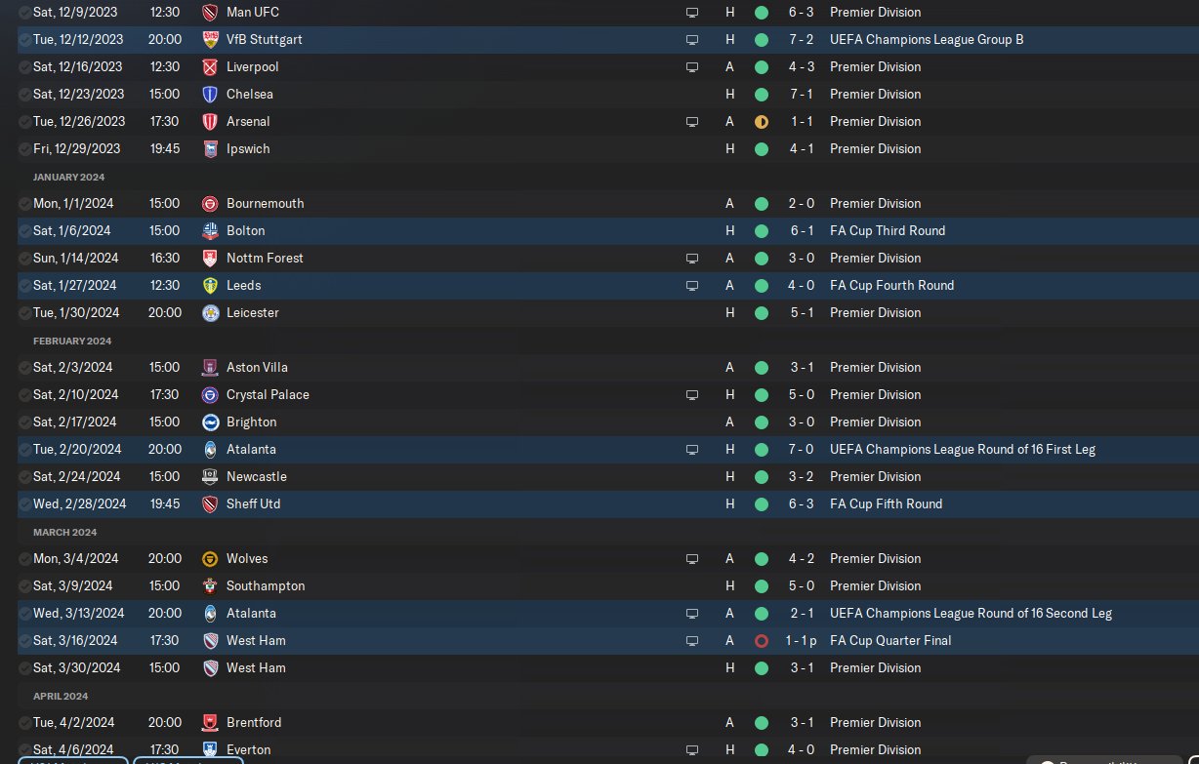Toggle the checkmark on the 1/1/2024 Bournemouth fixture
This screenshot has width=1199, height=764.
(x=24, y=204)
